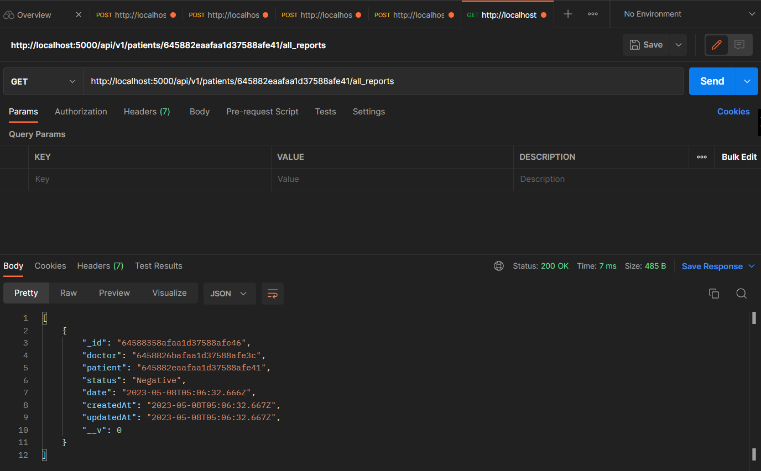Open the GET method dropdown

click(43, 81)
